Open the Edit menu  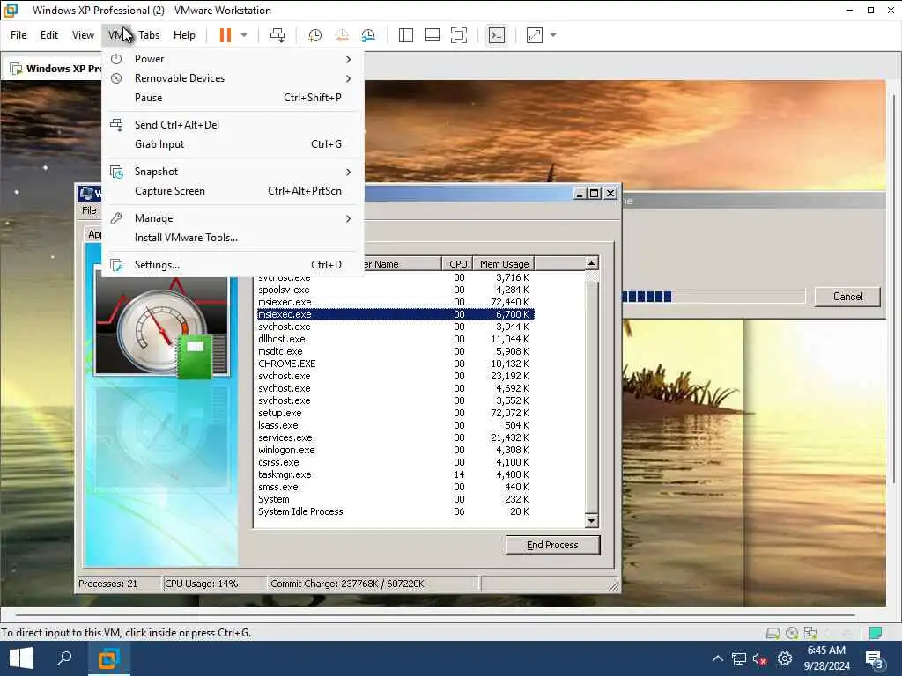click(49, 35)
